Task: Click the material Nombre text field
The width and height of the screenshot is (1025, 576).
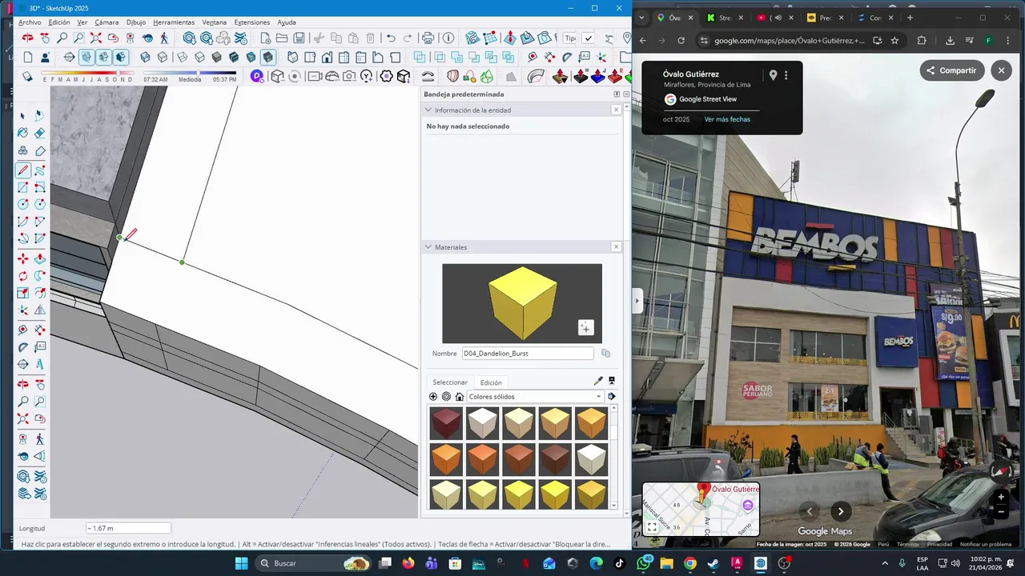Action: click(529, 353)
